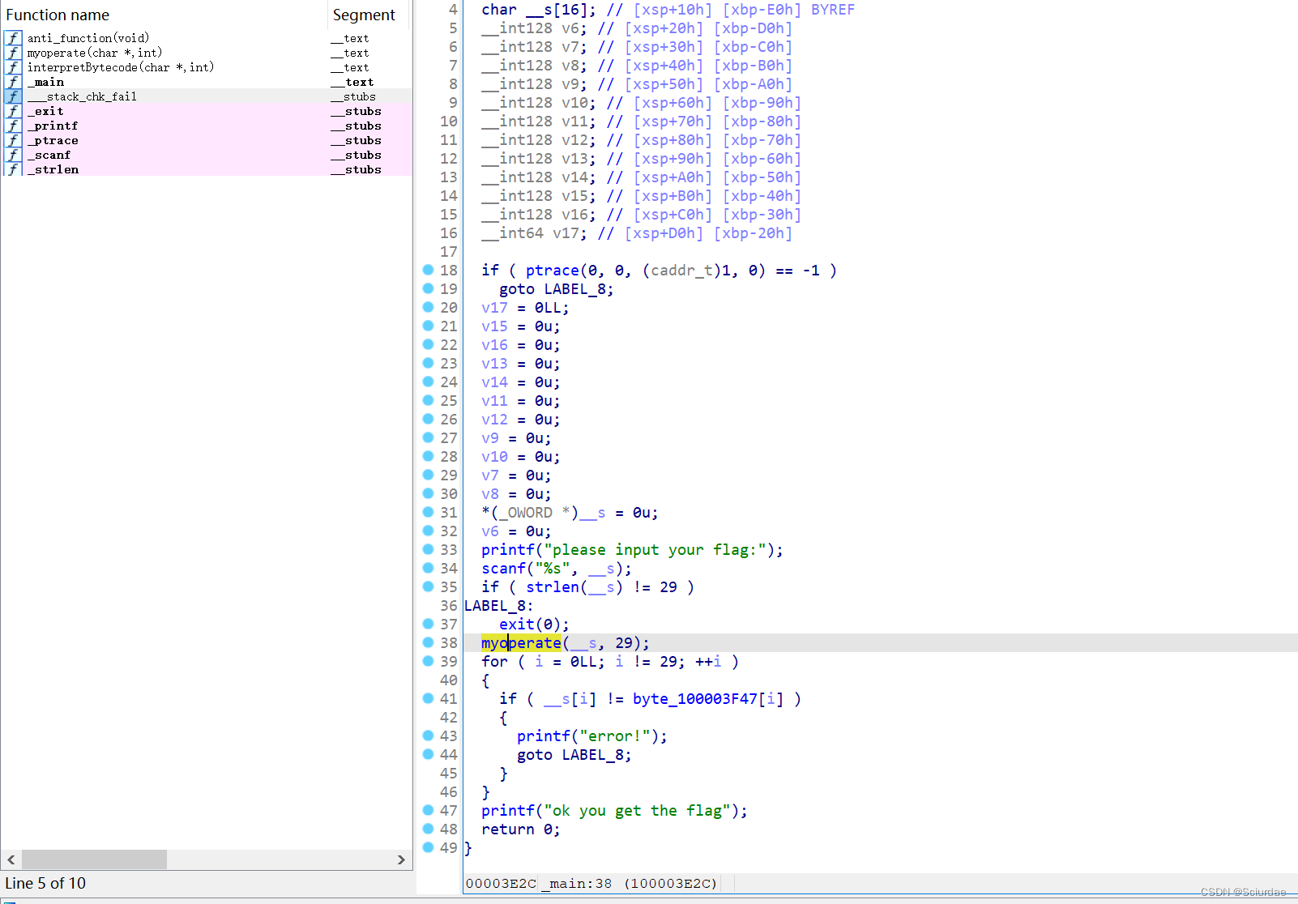
Task: Click ptrace call on line 18
Action: click(x=553, y=270)
